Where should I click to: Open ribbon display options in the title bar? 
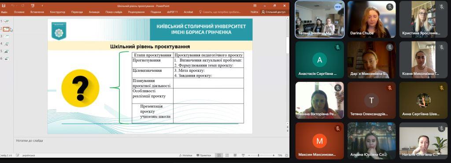click(x=255, y=5)
